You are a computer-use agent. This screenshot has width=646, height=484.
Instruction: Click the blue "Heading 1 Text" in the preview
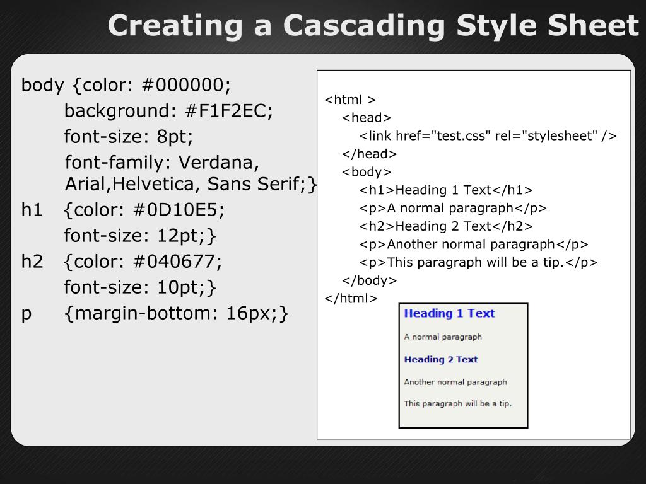pyautogui.click(x=449, y=313)
